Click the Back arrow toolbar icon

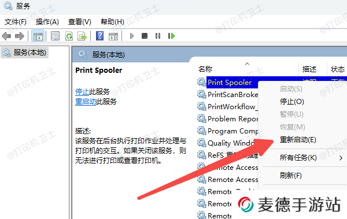[x=6, y=36]
